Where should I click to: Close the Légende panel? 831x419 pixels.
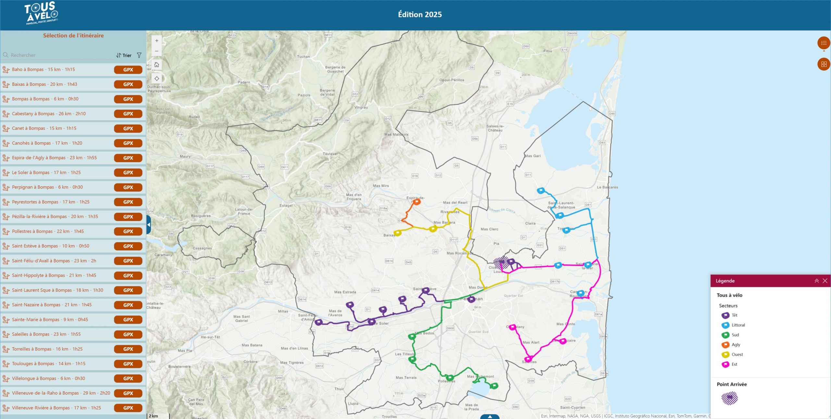pos(825,281)
